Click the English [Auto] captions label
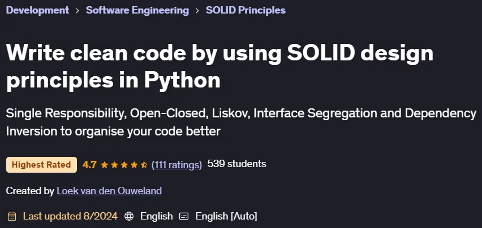The width and height of the screenshot is (482, 228). click(226, 216)
